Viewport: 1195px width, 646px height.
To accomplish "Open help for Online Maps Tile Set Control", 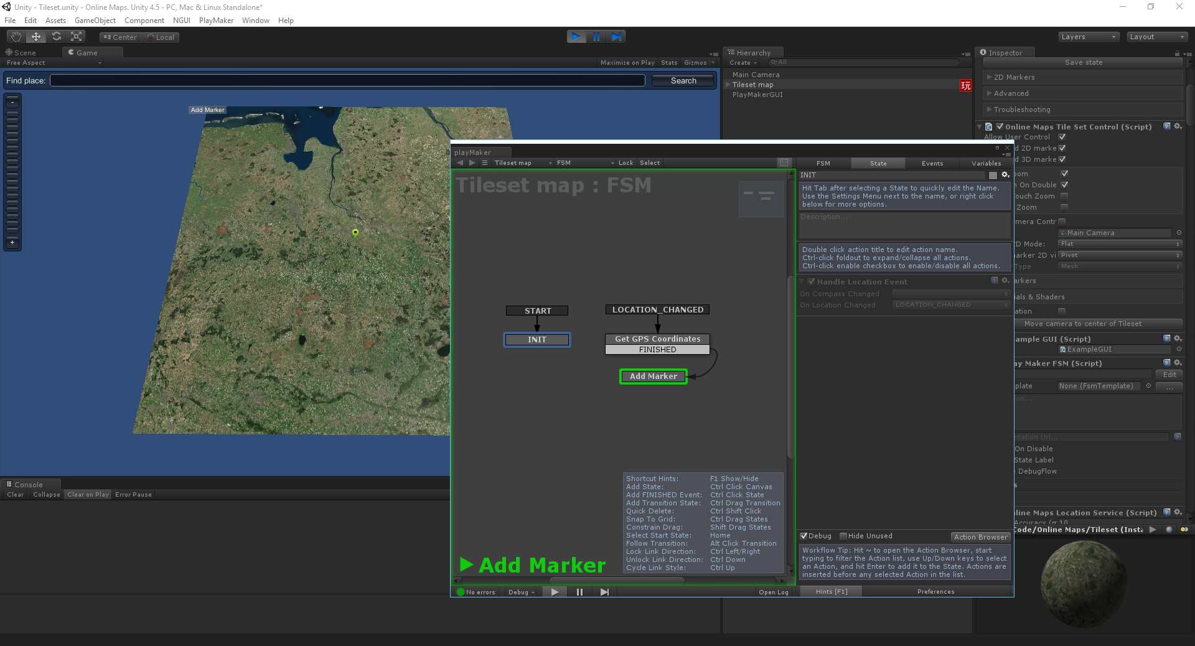I will [x=1167, y=126].
